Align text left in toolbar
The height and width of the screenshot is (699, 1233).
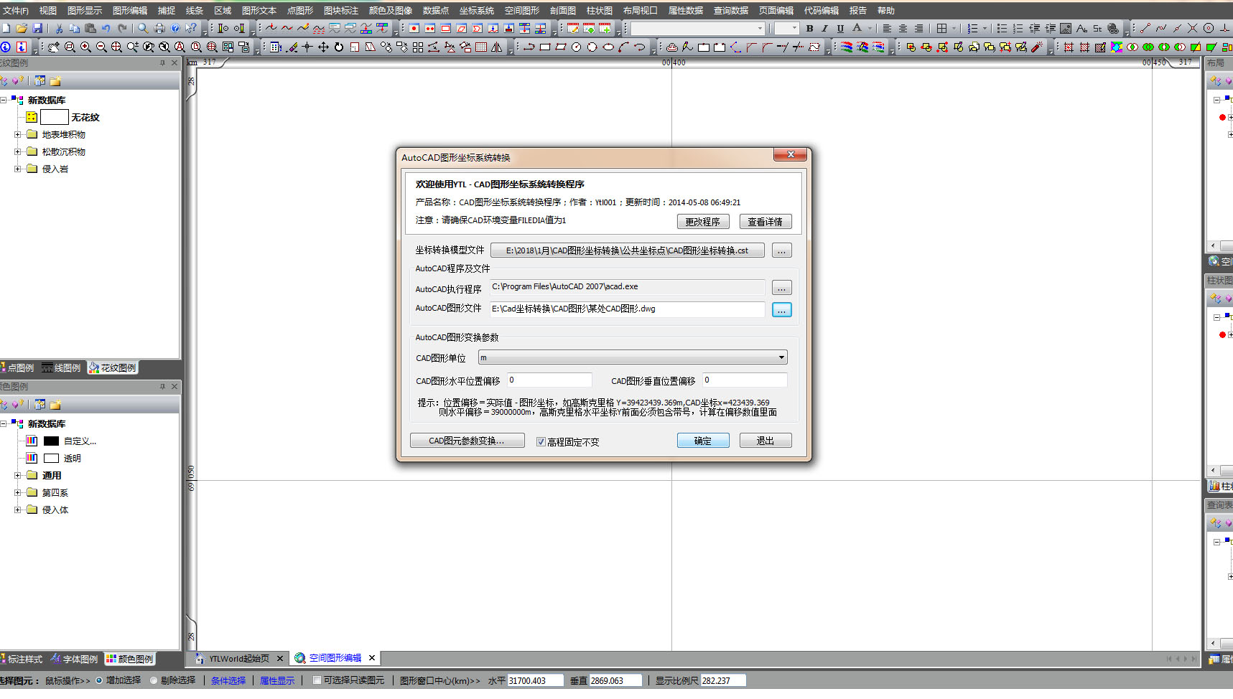click(x=887, y=29)
